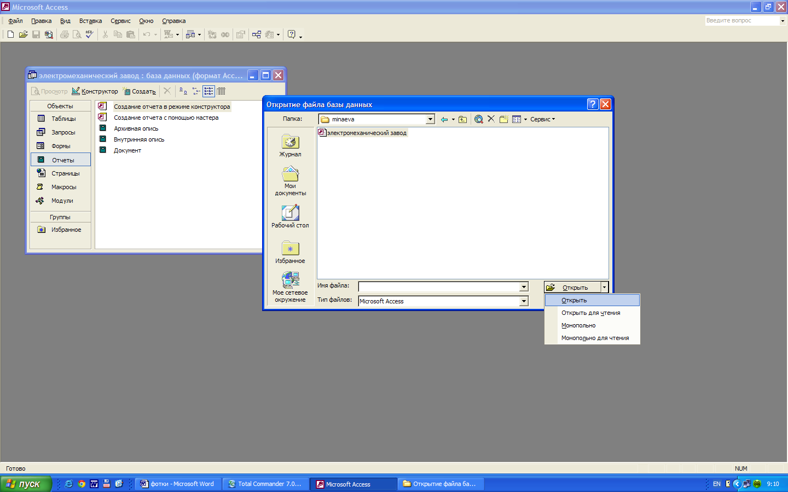The height and width of the screenshot is (492, 788).
Task: Open Мое сетевое окружение in places bar
Action: tap(290, 287)
